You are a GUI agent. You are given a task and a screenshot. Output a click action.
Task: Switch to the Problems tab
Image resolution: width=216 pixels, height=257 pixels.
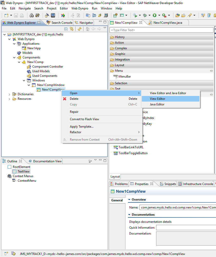coord(119,184)
